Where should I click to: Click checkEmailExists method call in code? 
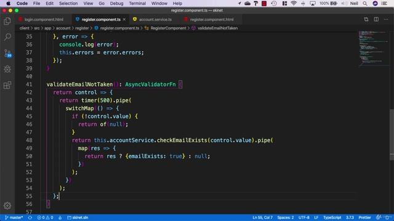[182, 141]
